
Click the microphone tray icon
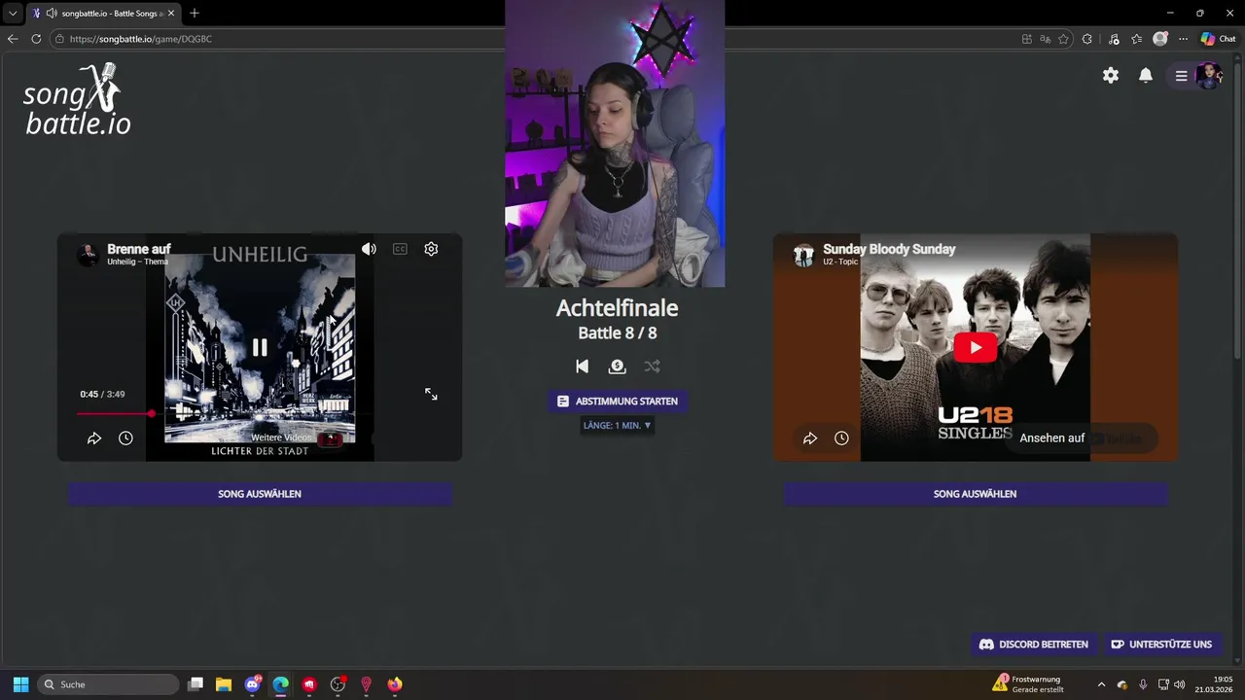coord(1143,684)
